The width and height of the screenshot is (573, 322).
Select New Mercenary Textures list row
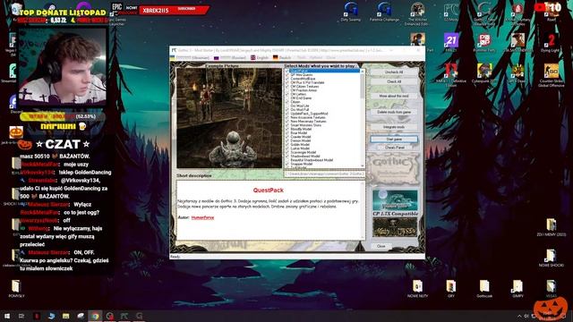[308, 122]
